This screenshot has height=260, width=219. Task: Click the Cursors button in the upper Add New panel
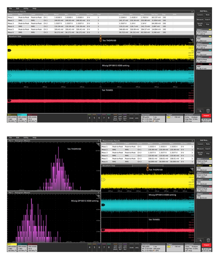[200, 15]
